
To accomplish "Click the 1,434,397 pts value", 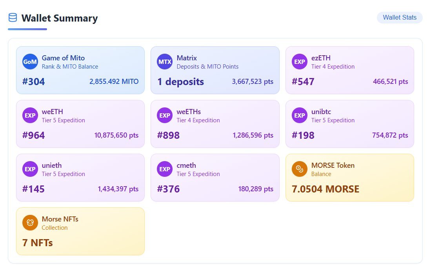I will pos(118,189).
